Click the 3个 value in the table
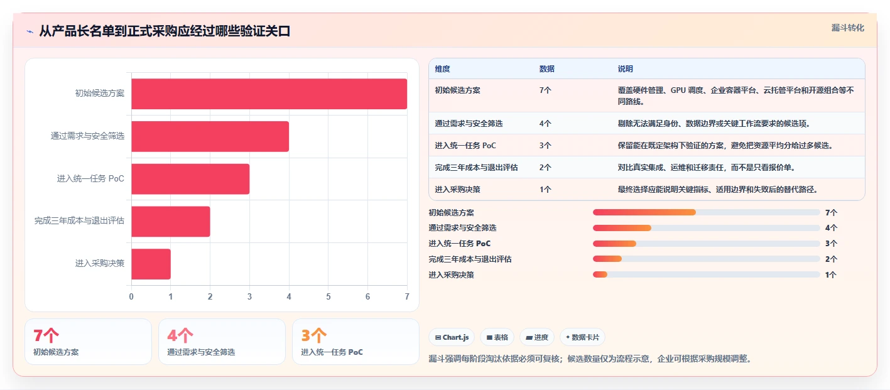 (545, 146)
